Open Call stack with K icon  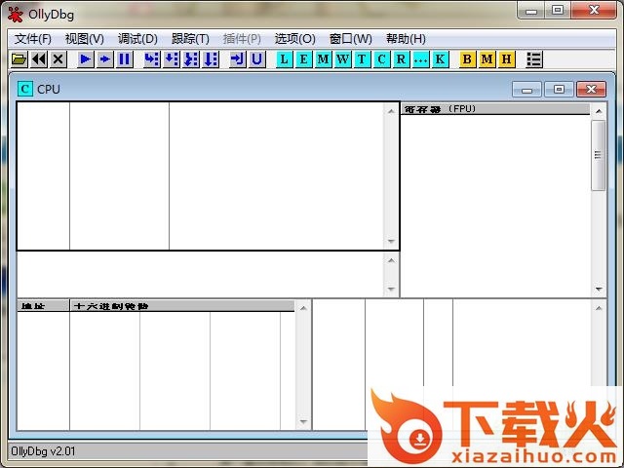tap(440, 59)
